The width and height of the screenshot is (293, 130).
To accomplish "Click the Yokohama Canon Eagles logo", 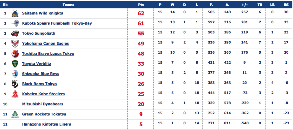I will tap(15, 44).
